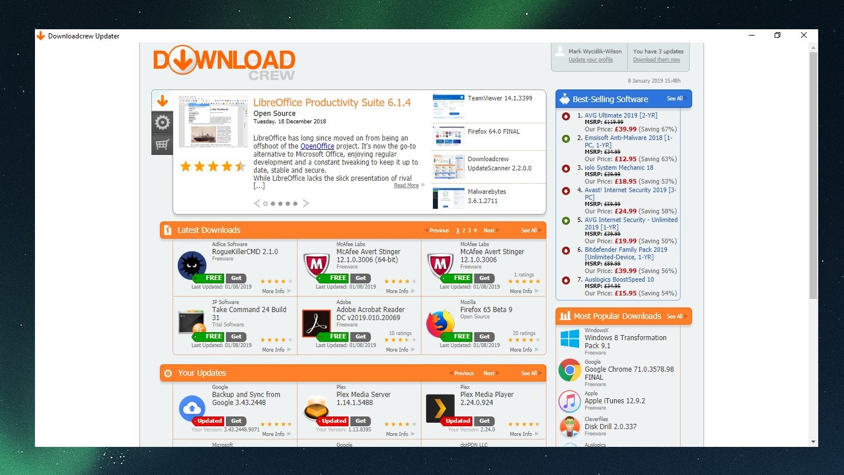Select the last carousel dot indicator

point(295,204)
